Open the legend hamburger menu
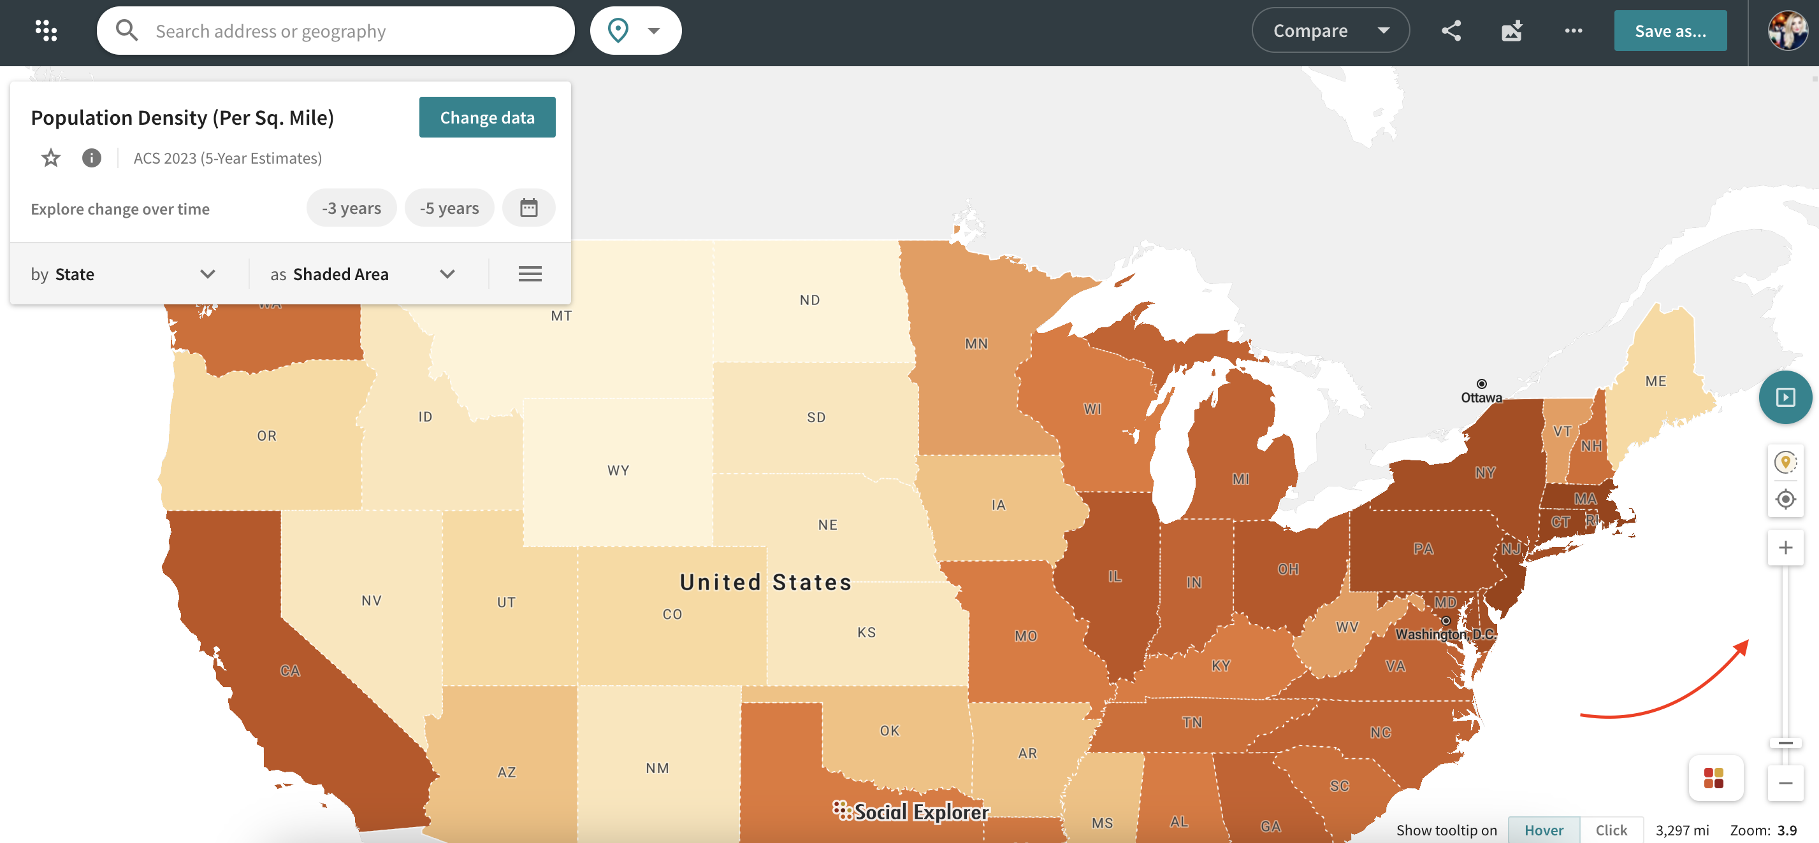The image size is (1819, 843). [x=530, y=274]
